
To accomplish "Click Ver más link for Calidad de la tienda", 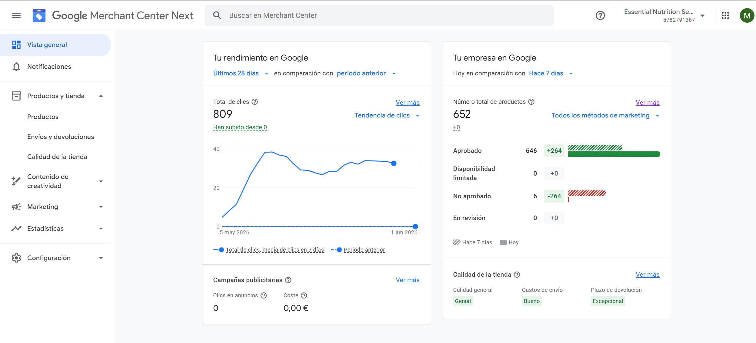I will (648, 275).
